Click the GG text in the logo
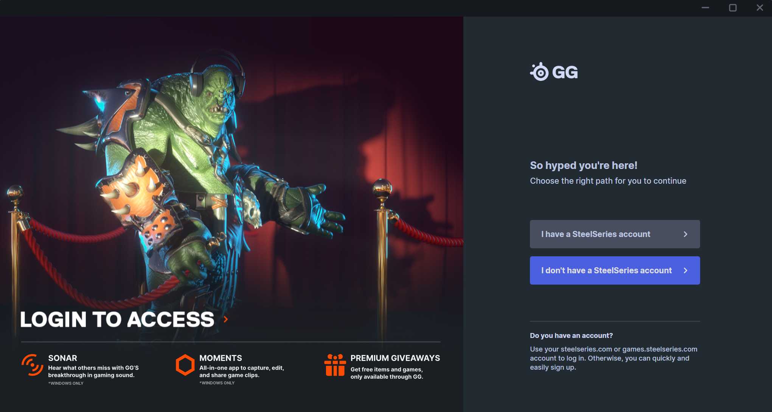The width and height of the screenshot is (772, 412). click(x=565, y=72)
